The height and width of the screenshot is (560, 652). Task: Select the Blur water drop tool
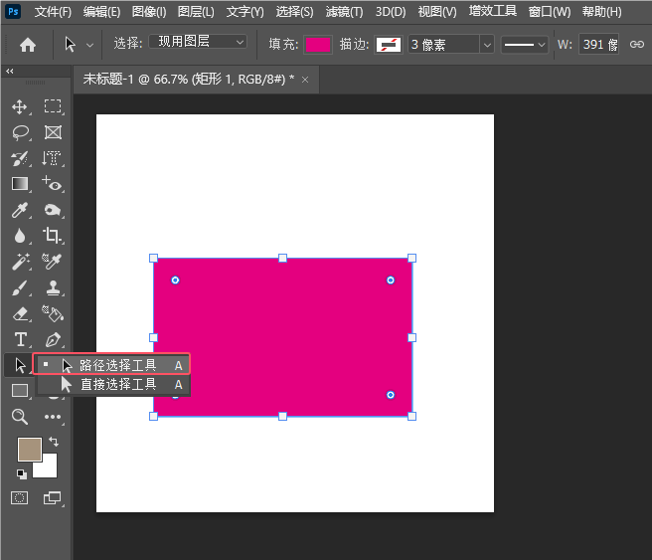pos(20,236)
